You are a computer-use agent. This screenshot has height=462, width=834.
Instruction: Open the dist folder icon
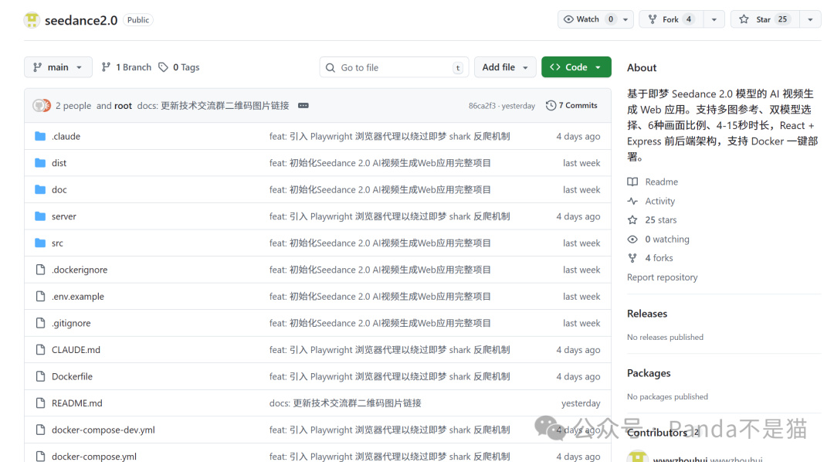(x=40, y=163)
